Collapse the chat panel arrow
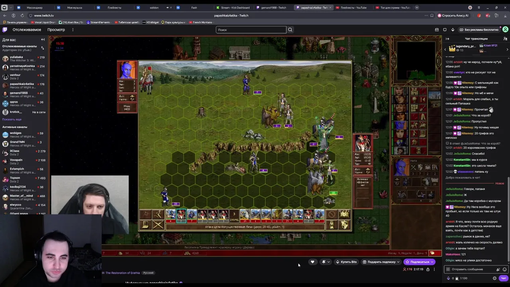This screenshot has width=510, height=287. pyautogui.click(x=447, y=39)
